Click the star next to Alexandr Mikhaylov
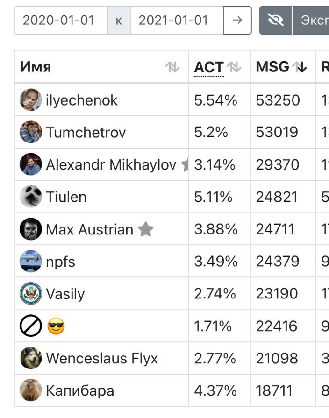 [x=185, y=164]
